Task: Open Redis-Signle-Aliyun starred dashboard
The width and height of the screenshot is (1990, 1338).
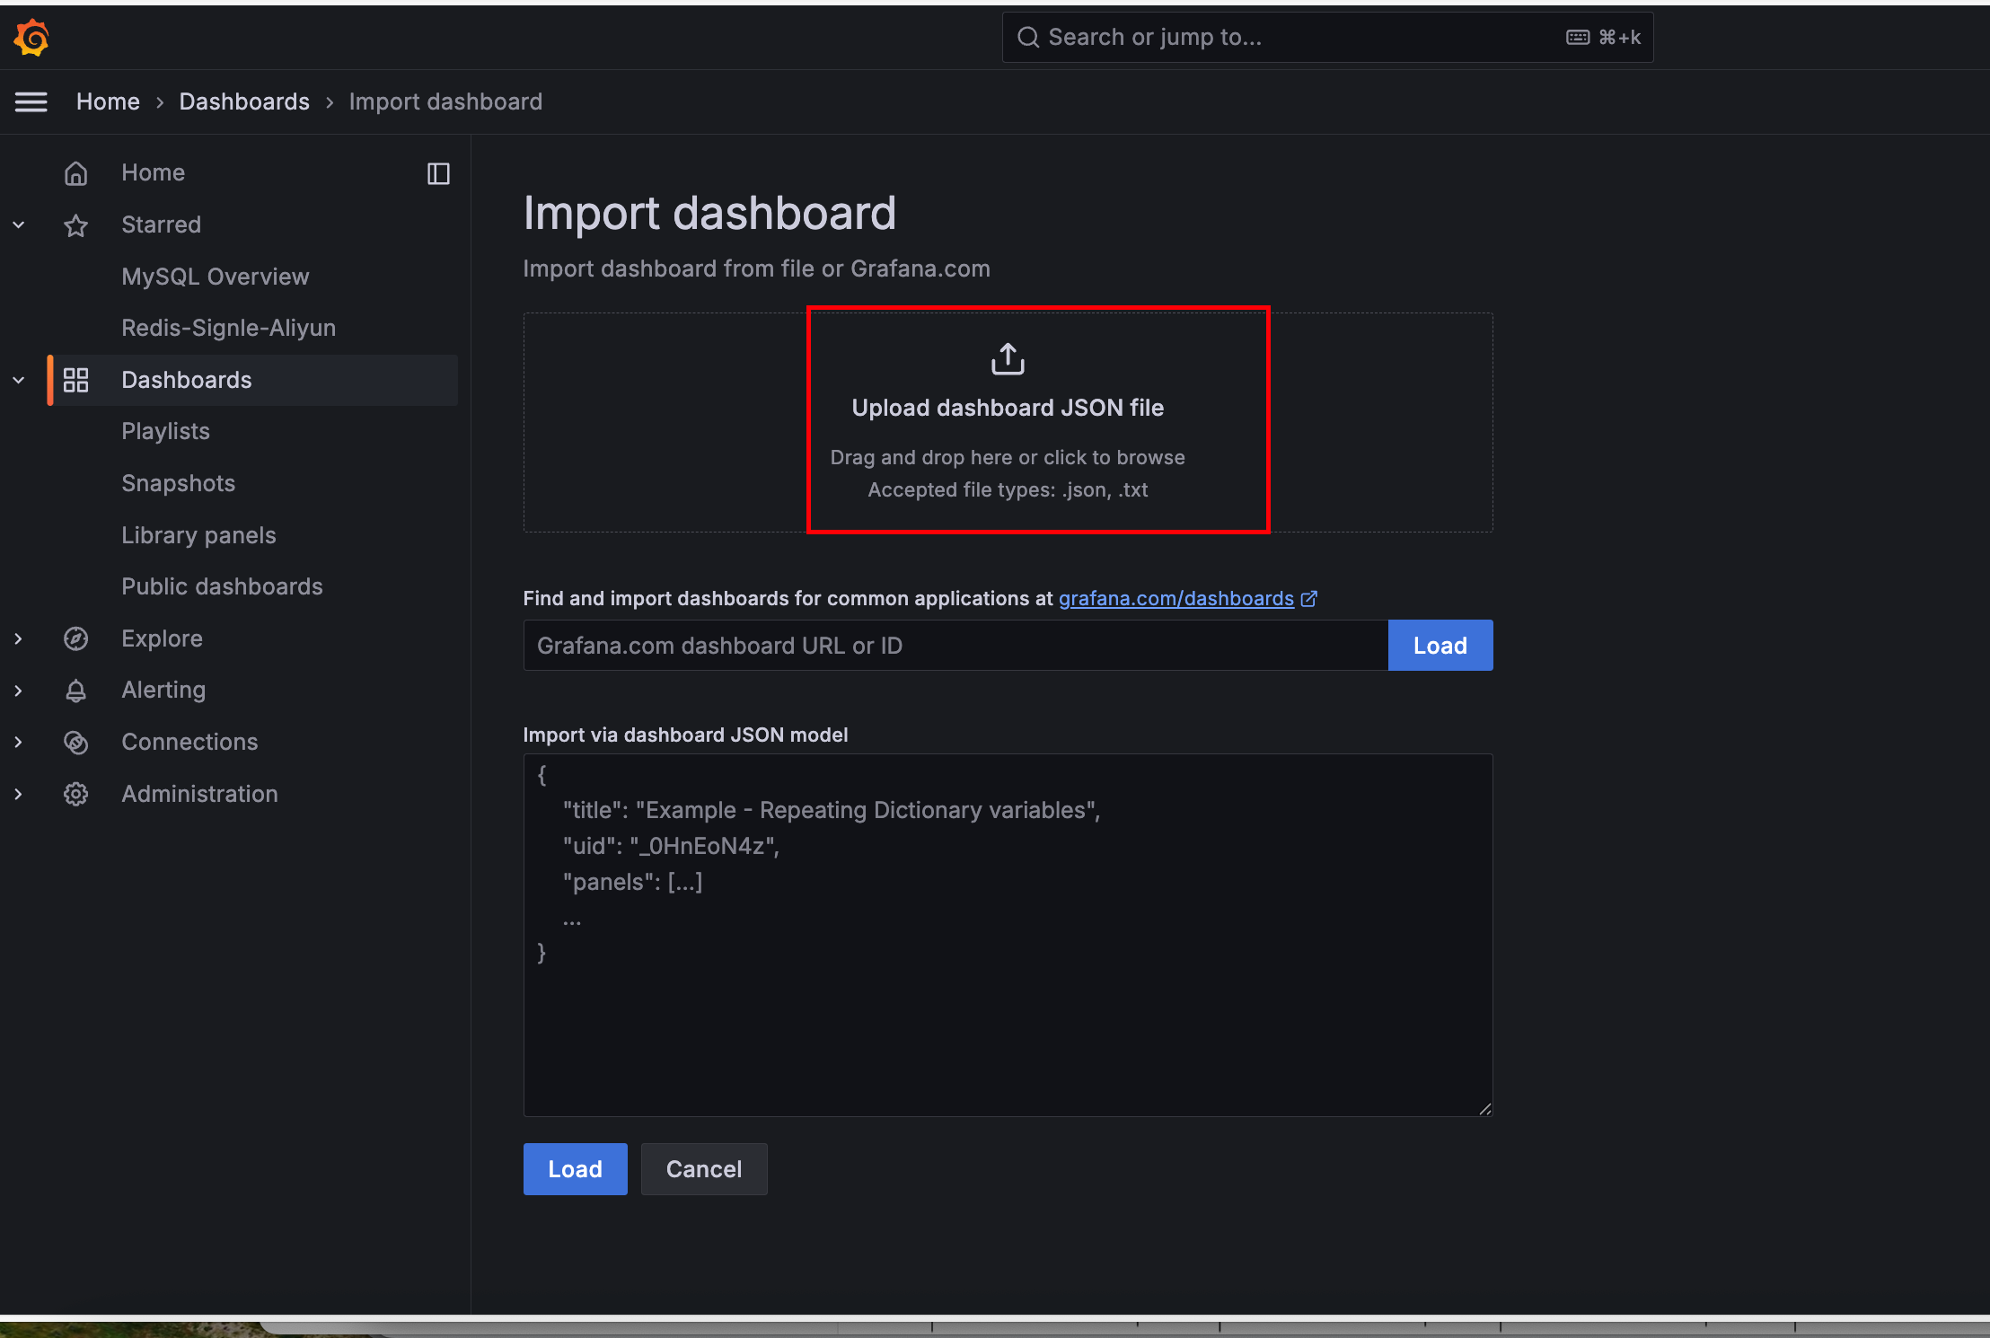Action: 229,328
